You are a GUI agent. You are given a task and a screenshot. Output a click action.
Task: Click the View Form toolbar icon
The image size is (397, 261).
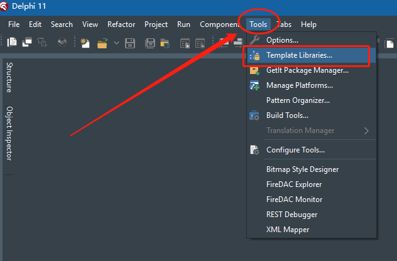coord(27,42)
